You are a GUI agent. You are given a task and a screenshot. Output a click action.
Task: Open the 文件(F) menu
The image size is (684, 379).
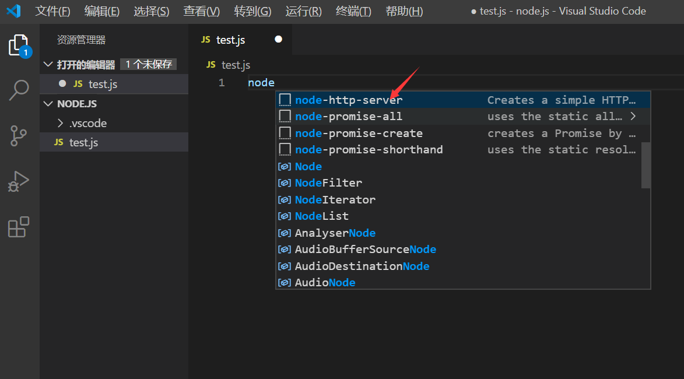tap(52, 11)
